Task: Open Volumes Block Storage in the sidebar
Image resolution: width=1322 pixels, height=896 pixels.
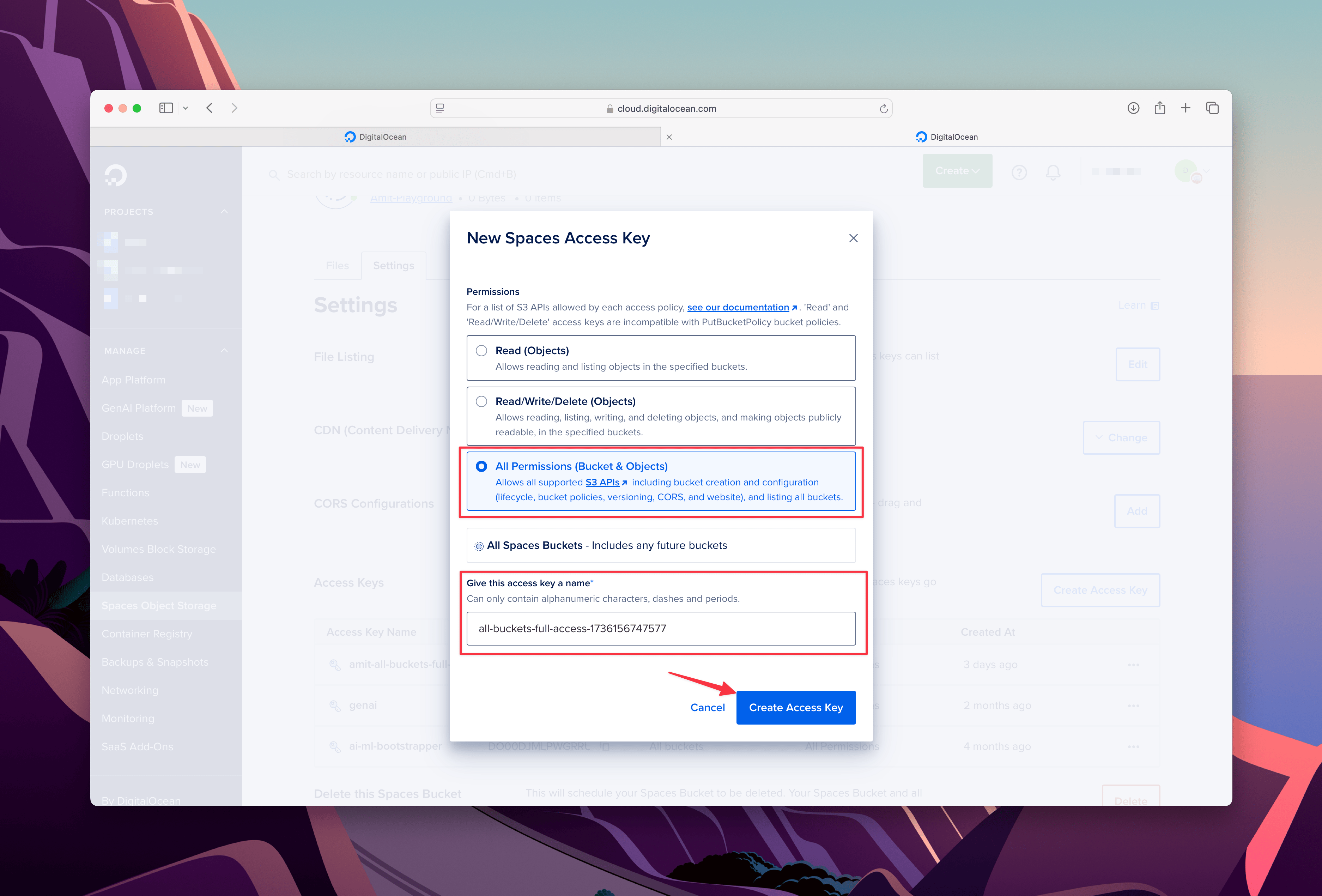Action: [x=159, y=549]
